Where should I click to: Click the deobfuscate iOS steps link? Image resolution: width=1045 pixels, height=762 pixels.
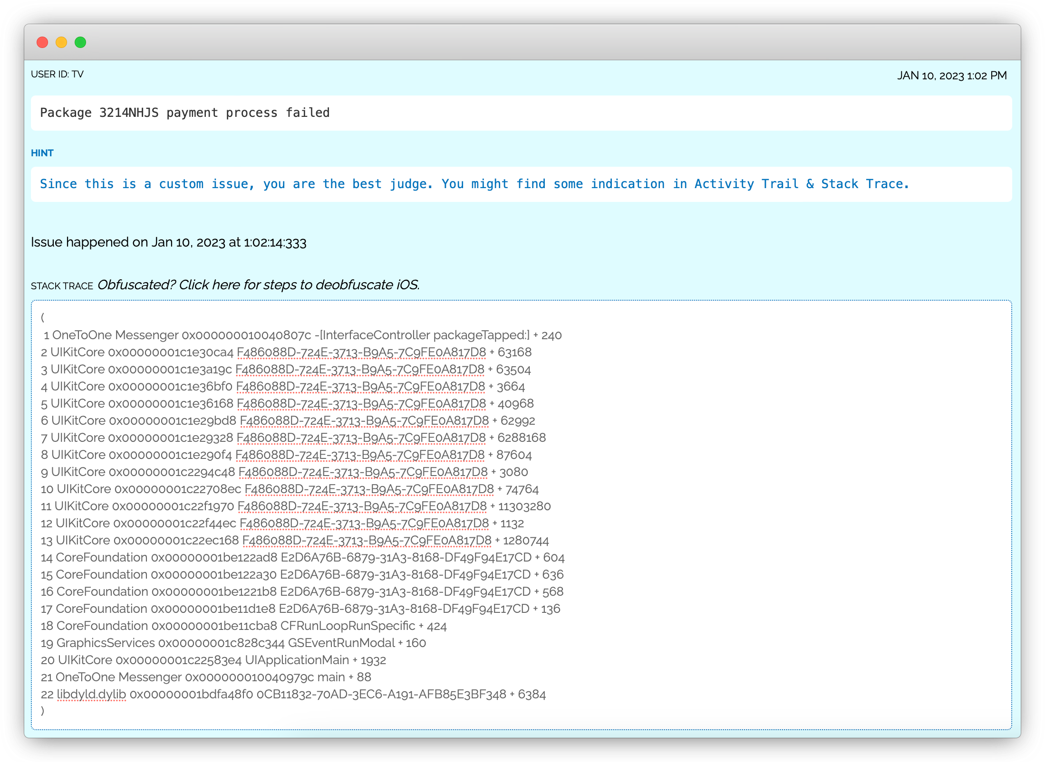coord(258,285)
